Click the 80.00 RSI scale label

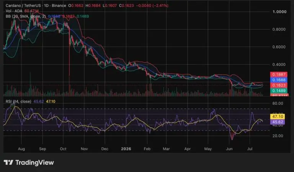(278, 103)
